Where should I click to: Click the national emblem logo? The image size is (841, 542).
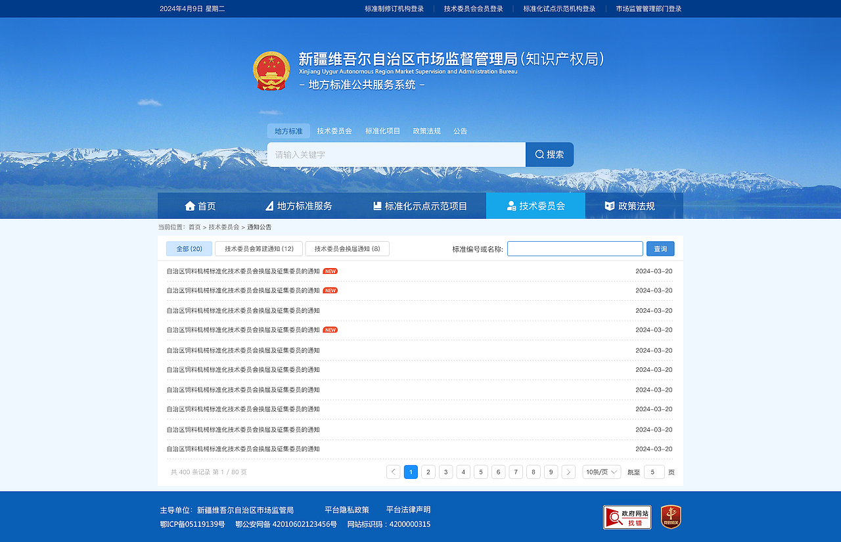(x=271, y=70)
